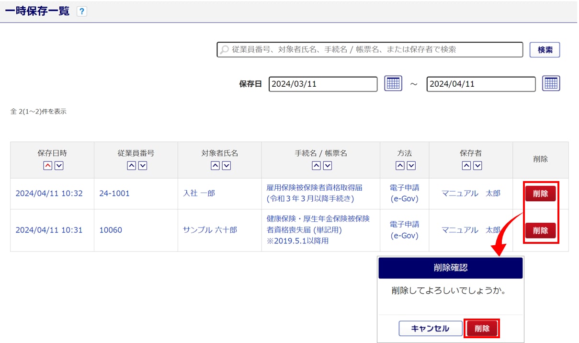The width and height of the screenshot is (579, 343).
Task: Sort 保存者 column ascending
Action: 466,166
